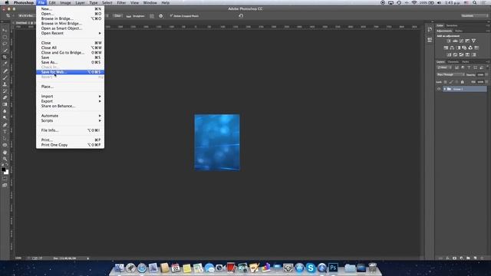Select the Clone Stamp tool
The width and height of the screenshot is (491, 276).
coord(5,84)
